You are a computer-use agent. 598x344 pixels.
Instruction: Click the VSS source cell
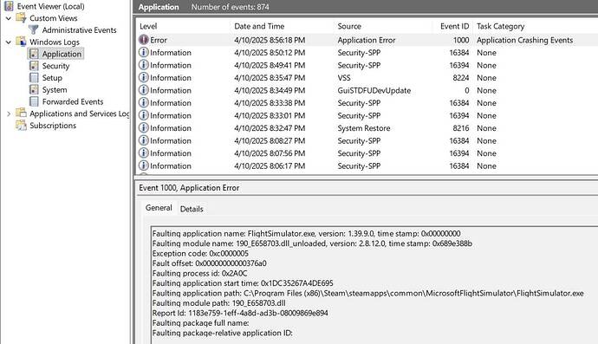tap(344, 78)
